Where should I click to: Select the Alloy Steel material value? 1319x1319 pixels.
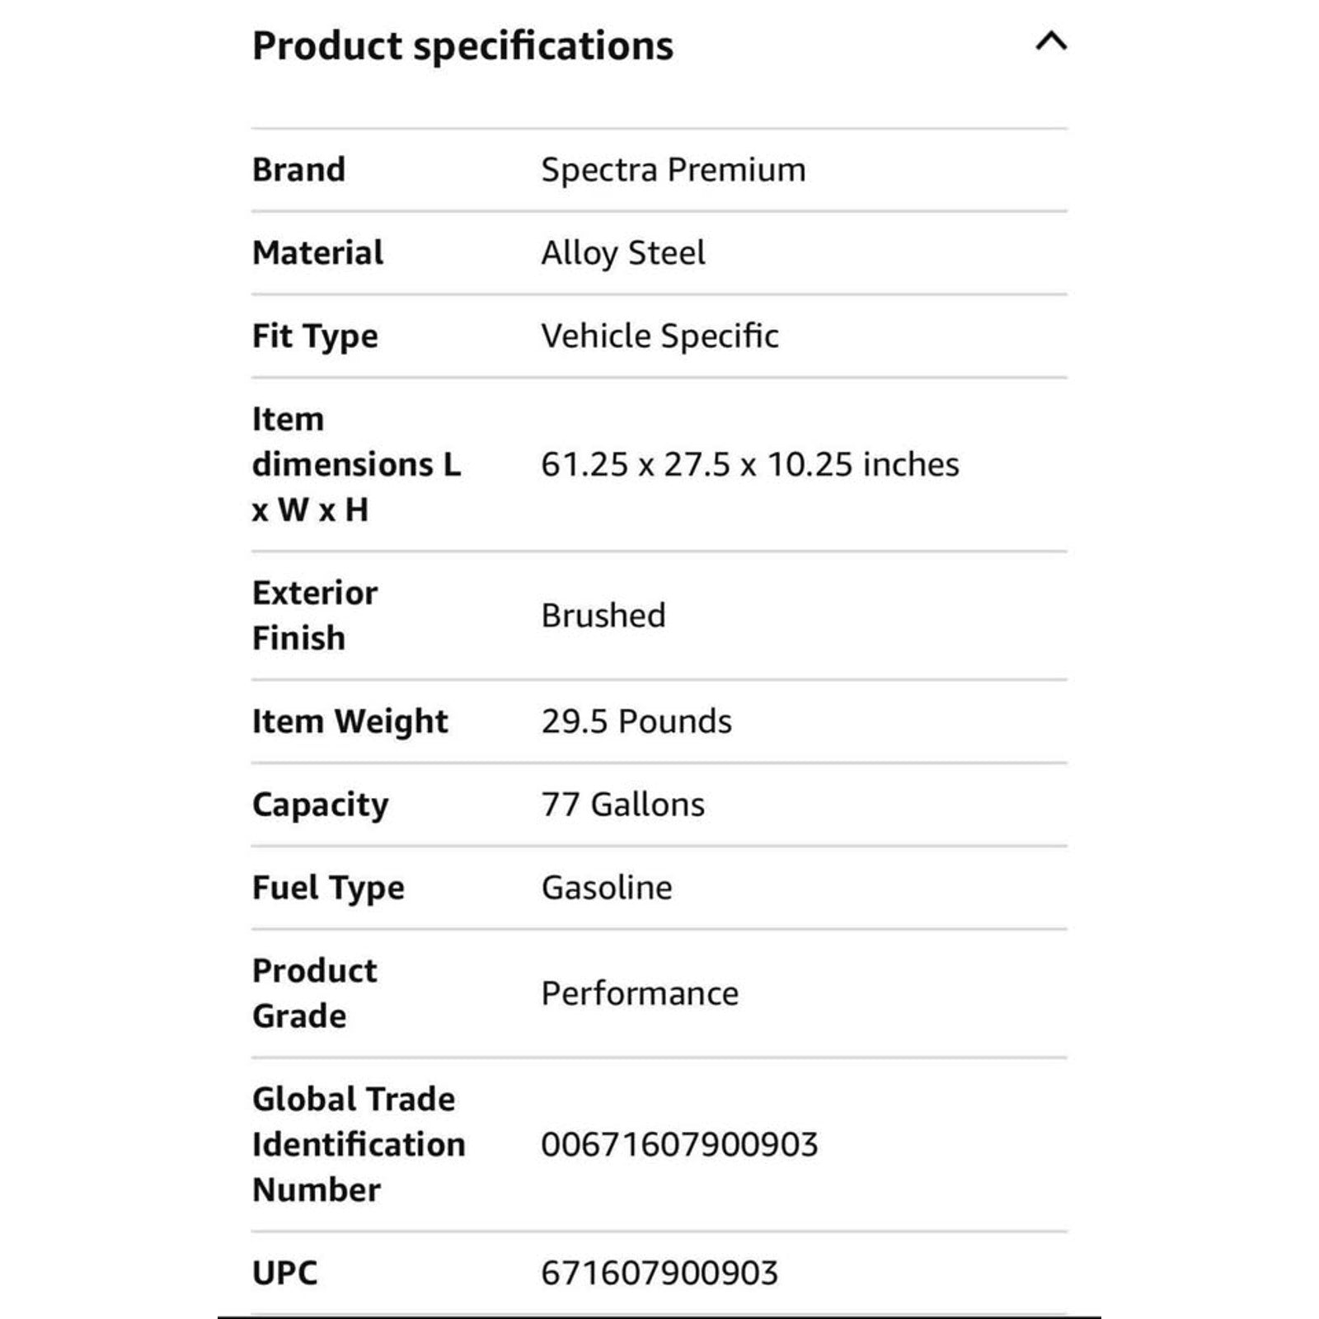point(623,253)
